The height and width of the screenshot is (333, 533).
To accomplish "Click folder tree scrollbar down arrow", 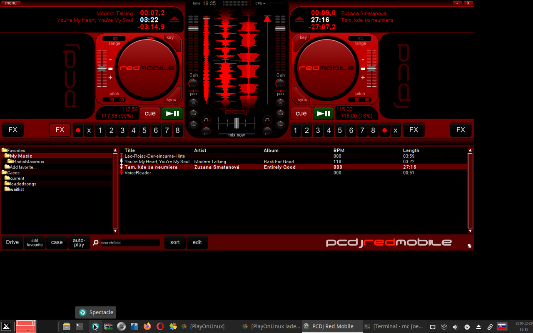I will [115, 231].
